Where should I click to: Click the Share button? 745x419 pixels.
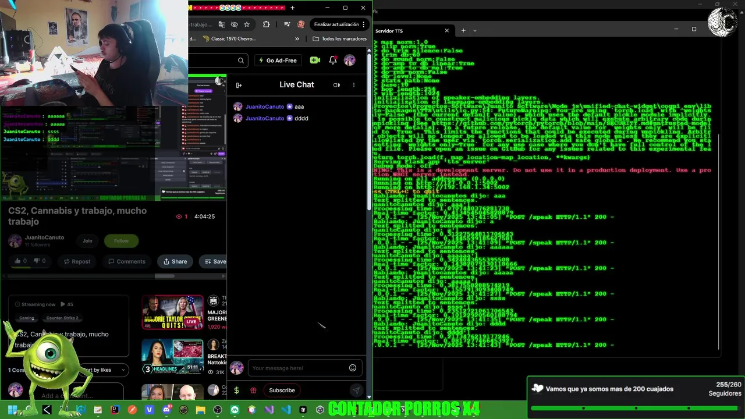[175, 261]
